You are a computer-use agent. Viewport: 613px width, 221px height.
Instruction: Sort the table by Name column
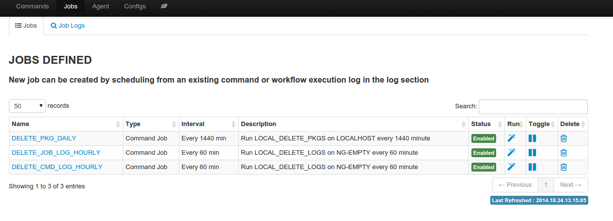tap(66, 124)
